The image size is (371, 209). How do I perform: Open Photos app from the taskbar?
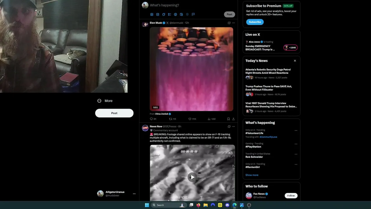click(x=242, y=205)
